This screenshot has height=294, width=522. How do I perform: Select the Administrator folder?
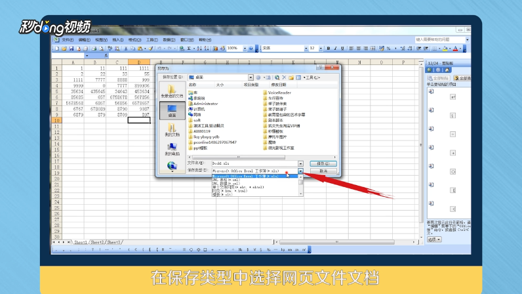tap(203, 104)
